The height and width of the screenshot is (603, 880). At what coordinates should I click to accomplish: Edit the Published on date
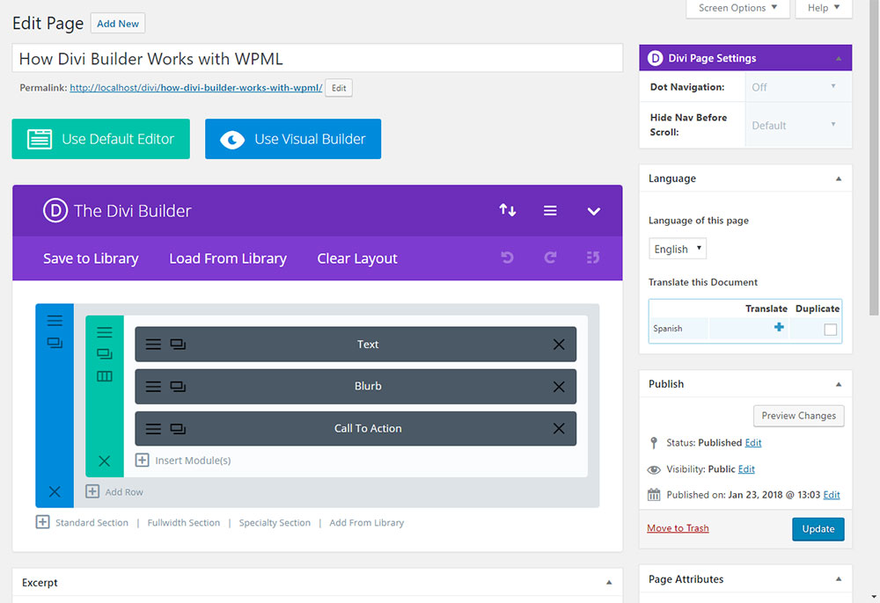click(x=832, y=495)
